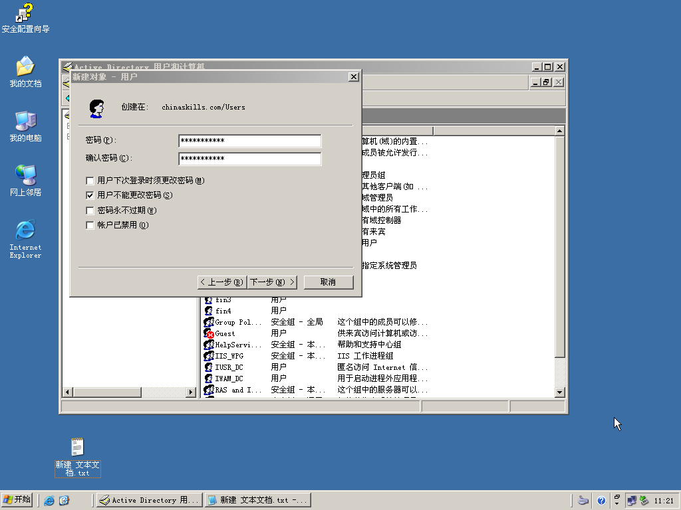Switch to the 新建 文本文档.txt taskbar button
Screen dimensions: 681x510
click(258, 500)
